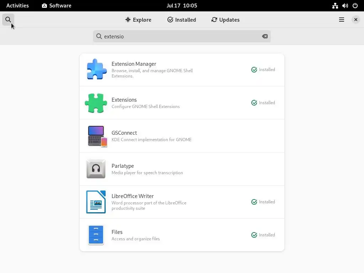Open the Software app menu in top bar
The width and height of the screenshot is (364, 273).
click(57, 6)
